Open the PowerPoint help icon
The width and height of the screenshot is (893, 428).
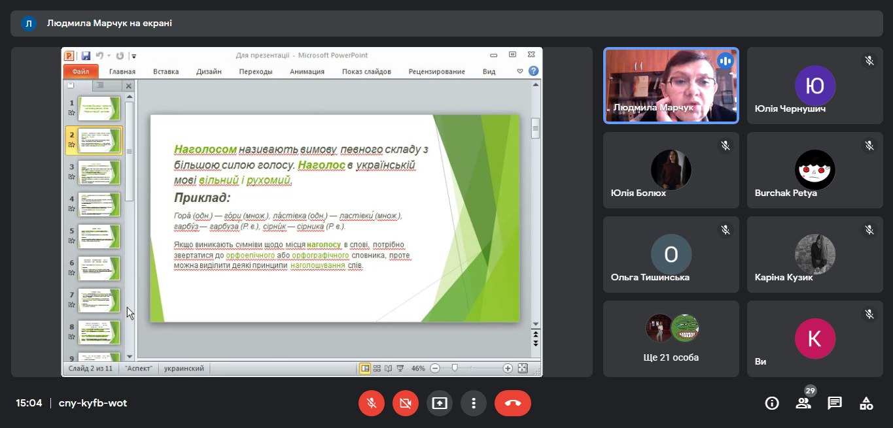(x=533, y=71)
